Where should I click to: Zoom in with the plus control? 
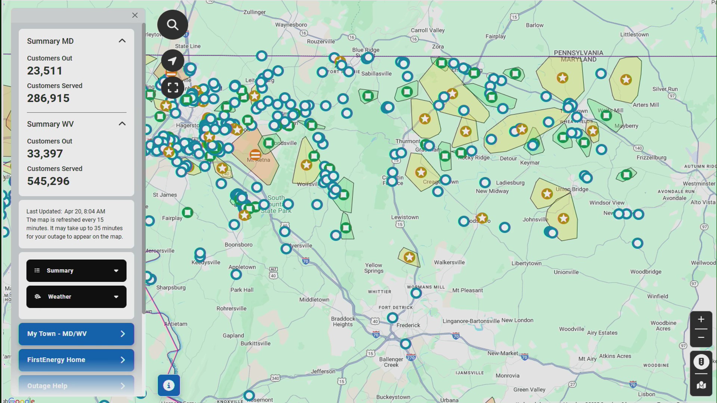tap(701, 319)
